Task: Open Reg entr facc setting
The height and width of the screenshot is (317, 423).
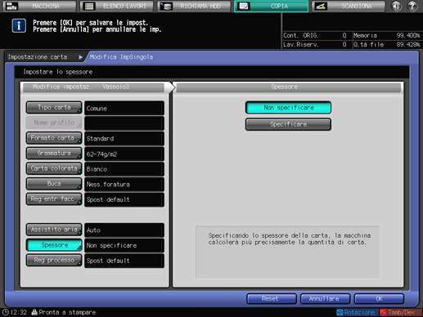Action: coord(54,199)
